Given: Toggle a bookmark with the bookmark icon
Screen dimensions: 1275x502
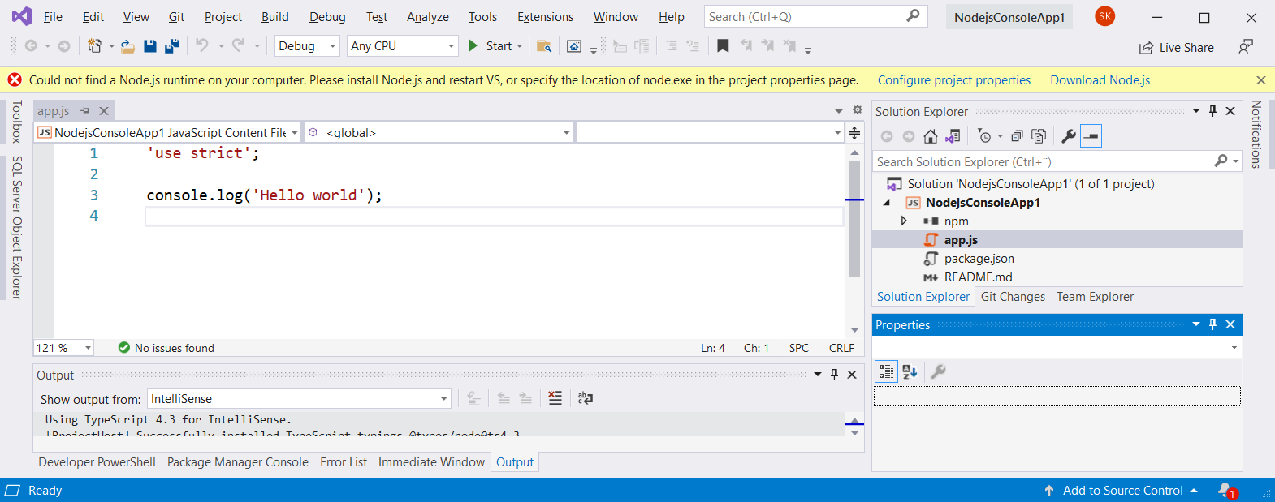Looking at the screenshot, I should click(723, 46).
